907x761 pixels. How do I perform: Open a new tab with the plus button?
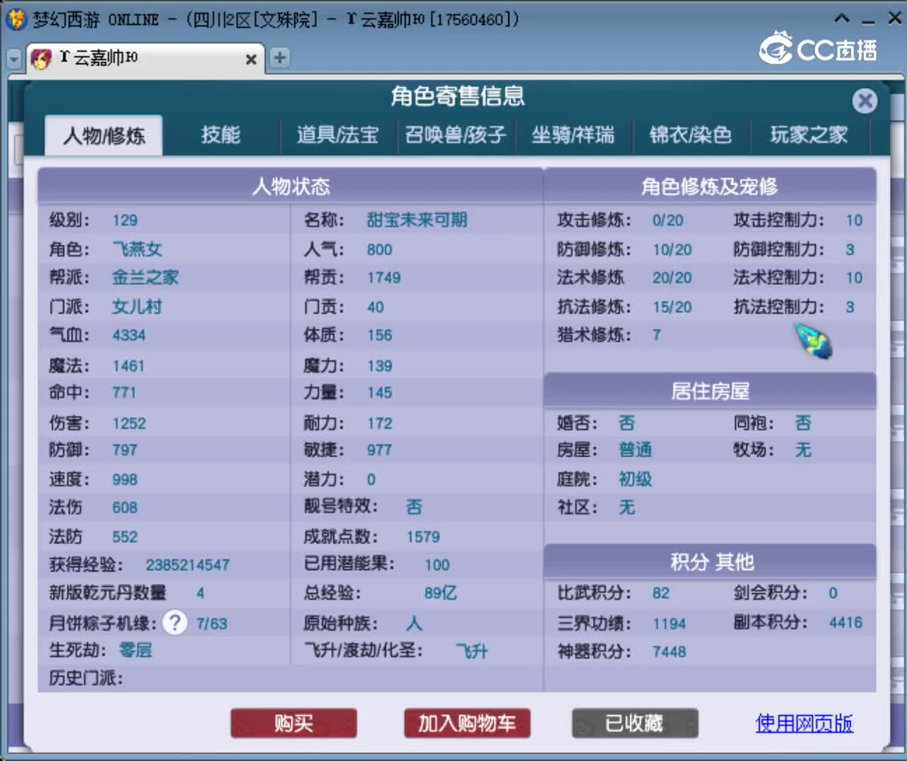tap(280, 57)
